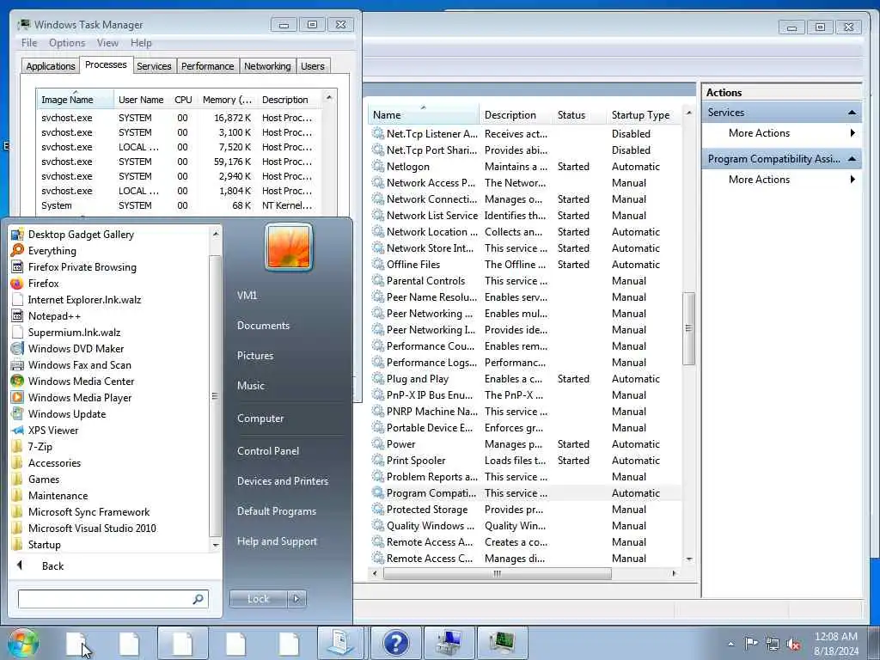Viewport: 880px width, 660px height.
Task: Expand the Games folder
Action: 43,480
